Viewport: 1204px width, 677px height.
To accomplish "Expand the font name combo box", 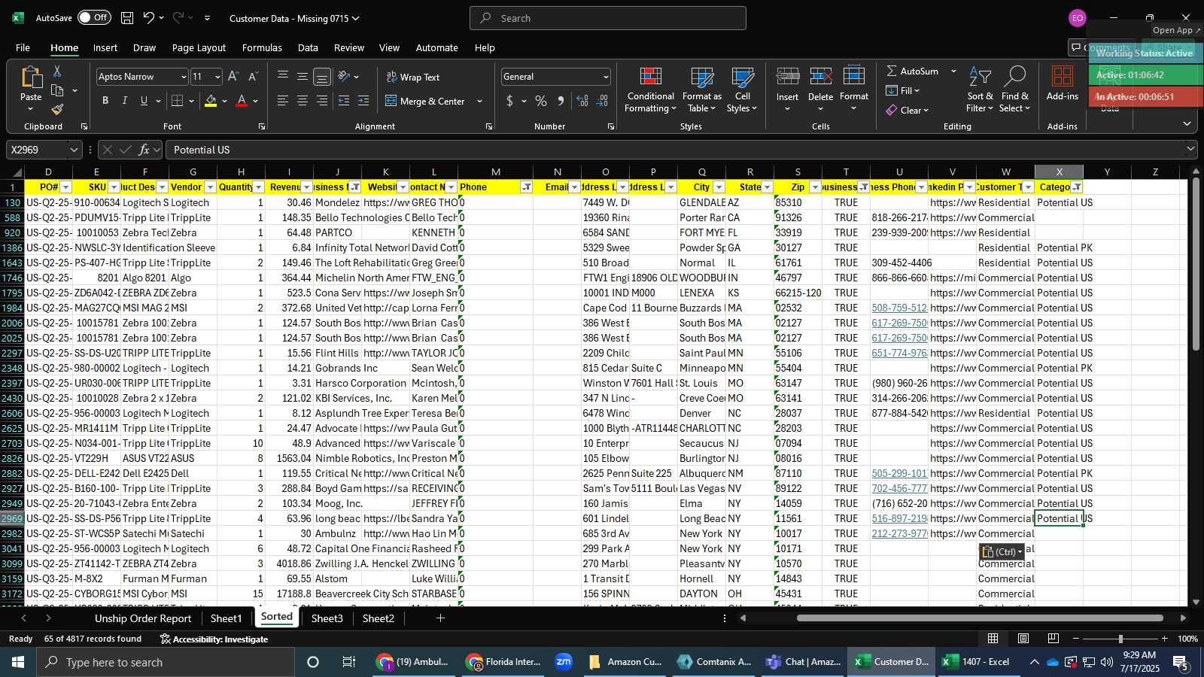I will 183,77.
